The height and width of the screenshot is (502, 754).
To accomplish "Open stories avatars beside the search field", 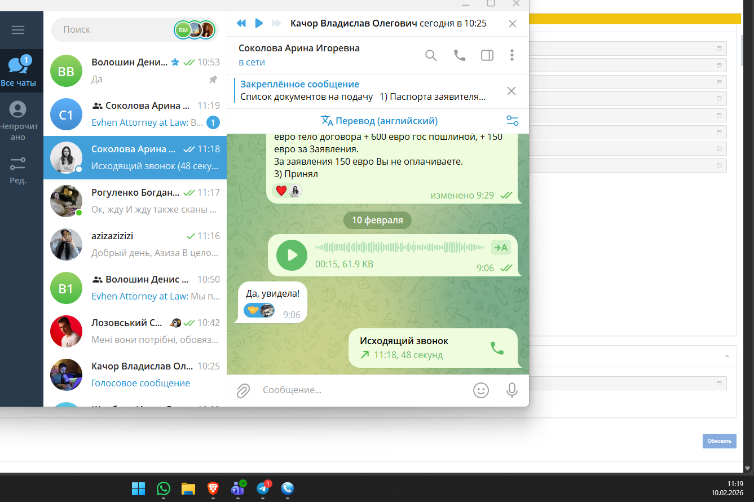I will click(x=195, y=30).
